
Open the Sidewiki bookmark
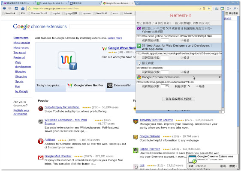click(x=126, y=14)
